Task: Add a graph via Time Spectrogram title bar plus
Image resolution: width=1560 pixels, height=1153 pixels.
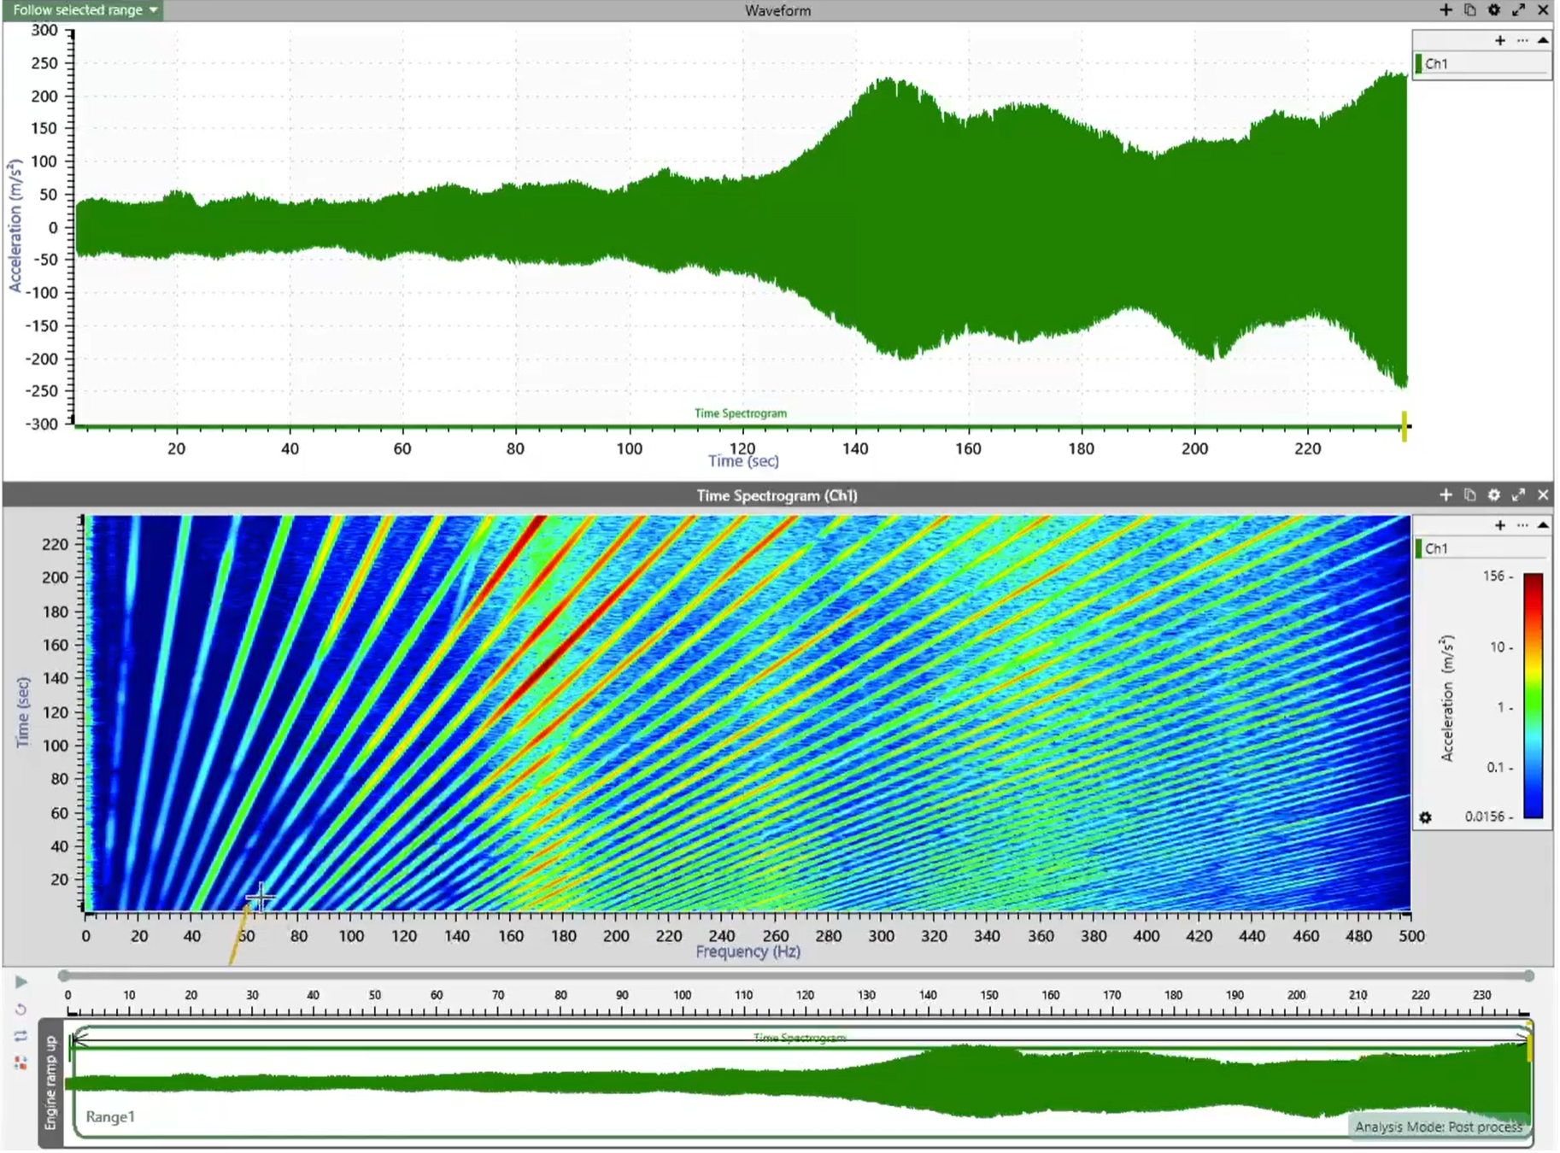Action: click(1446, 495)
